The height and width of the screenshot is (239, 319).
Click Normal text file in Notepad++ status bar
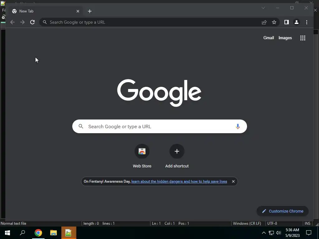click(x=13, y=223)
